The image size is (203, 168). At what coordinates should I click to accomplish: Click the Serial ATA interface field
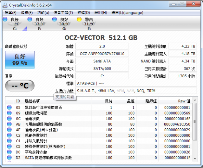[x=102, y=61]
